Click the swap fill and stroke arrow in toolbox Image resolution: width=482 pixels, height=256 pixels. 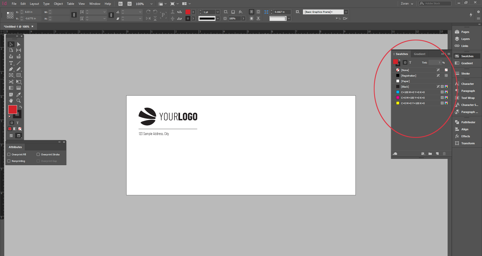(21, 107)
